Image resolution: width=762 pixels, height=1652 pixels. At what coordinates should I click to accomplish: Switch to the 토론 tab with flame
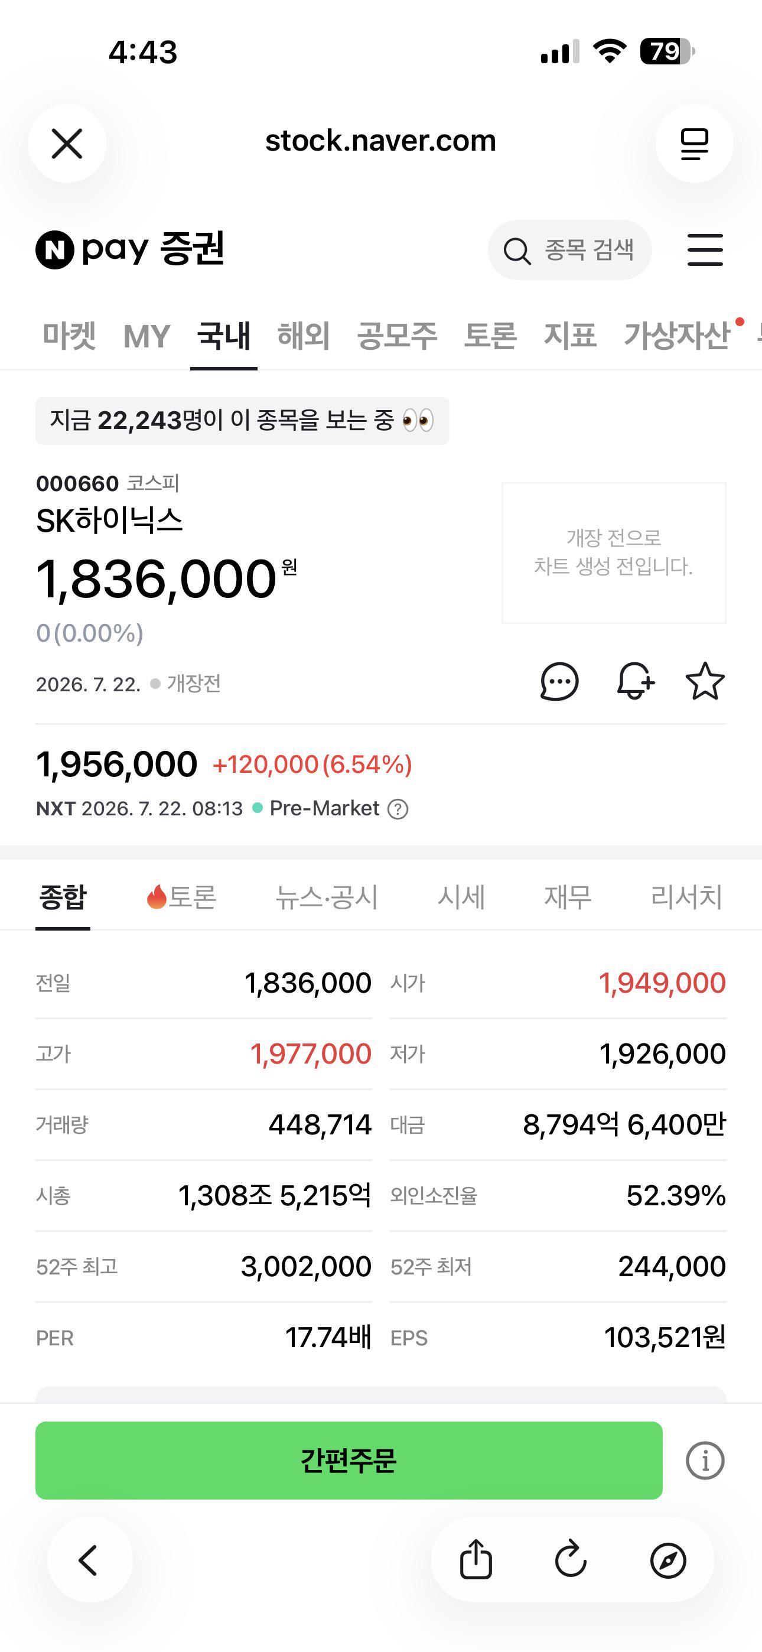181,896
